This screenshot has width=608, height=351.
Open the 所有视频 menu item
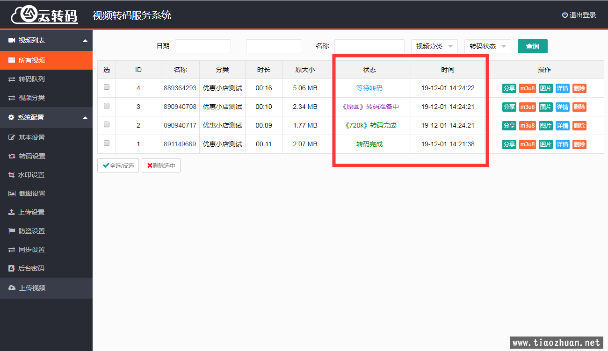coord(46,60)
